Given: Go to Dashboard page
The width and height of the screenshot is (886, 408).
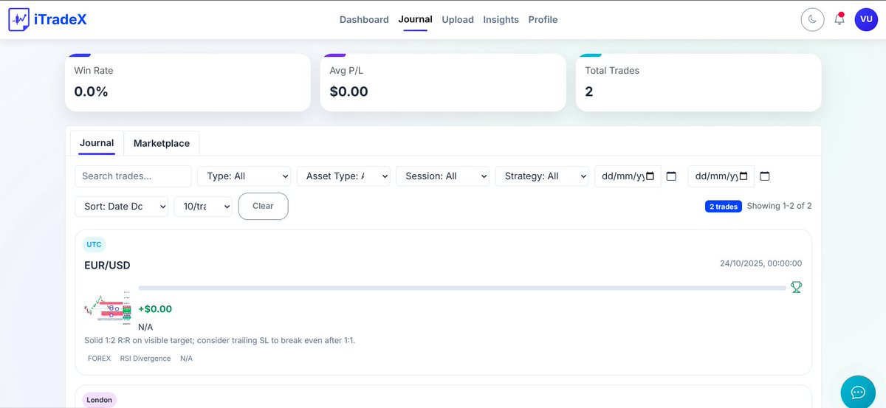Looking at the screenshot, I should 364,20.
